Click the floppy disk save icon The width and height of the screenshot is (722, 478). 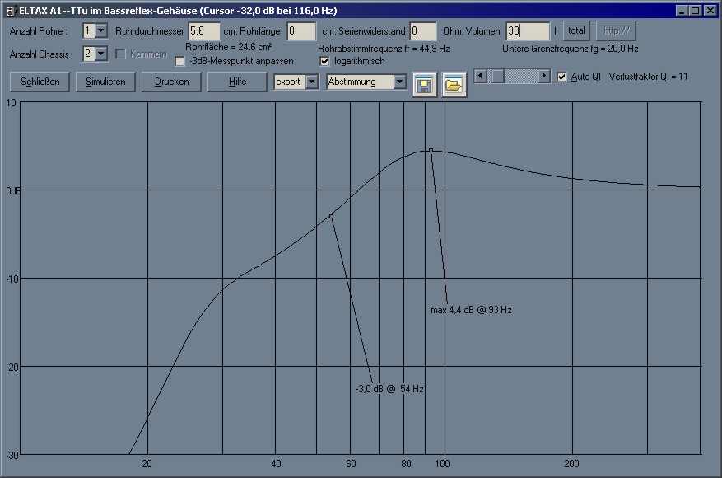424,85
